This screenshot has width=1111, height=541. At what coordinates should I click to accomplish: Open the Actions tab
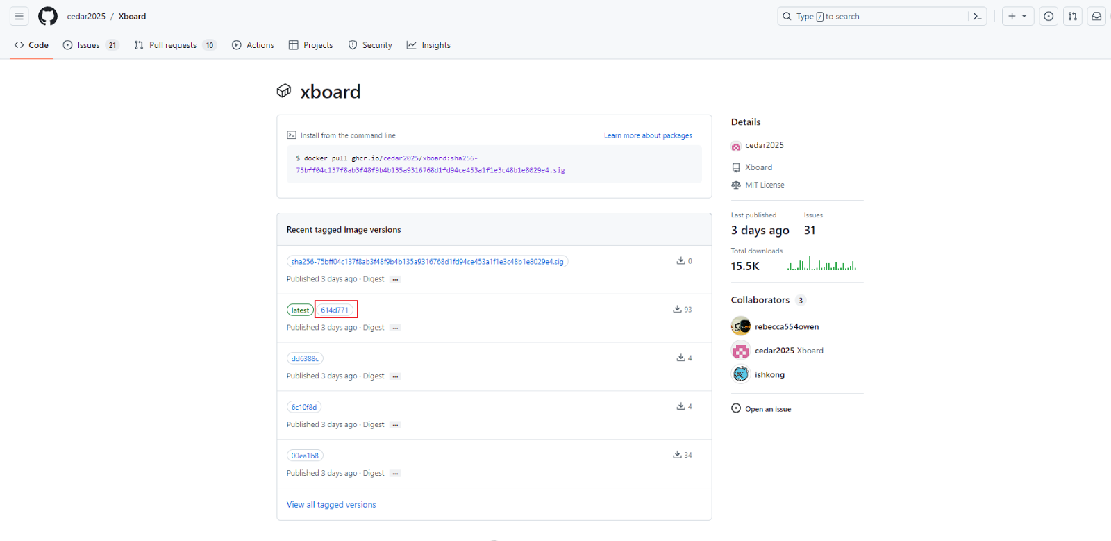pyautogui.click(x=253, y=45)
